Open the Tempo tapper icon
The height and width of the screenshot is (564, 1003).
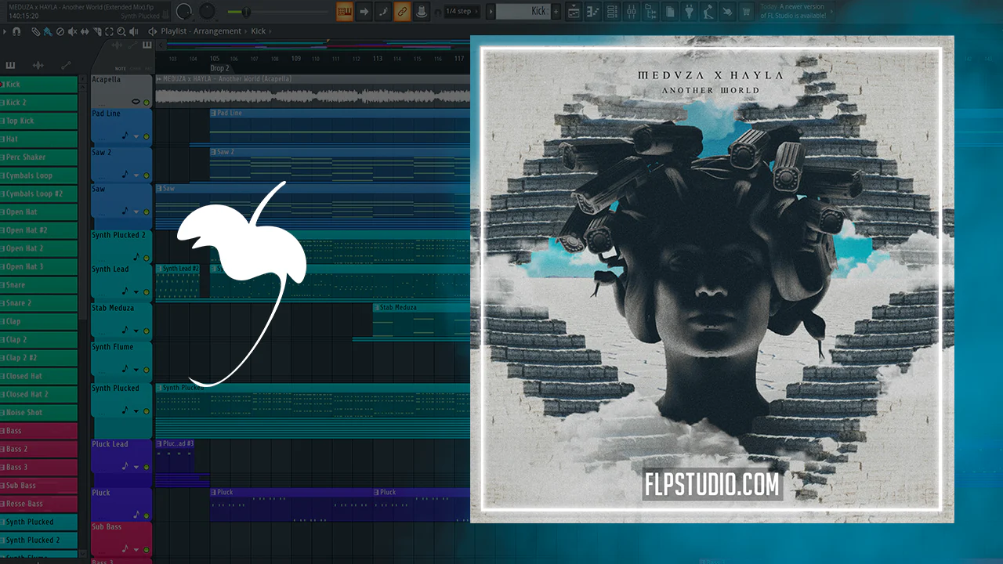pos(708,11)
